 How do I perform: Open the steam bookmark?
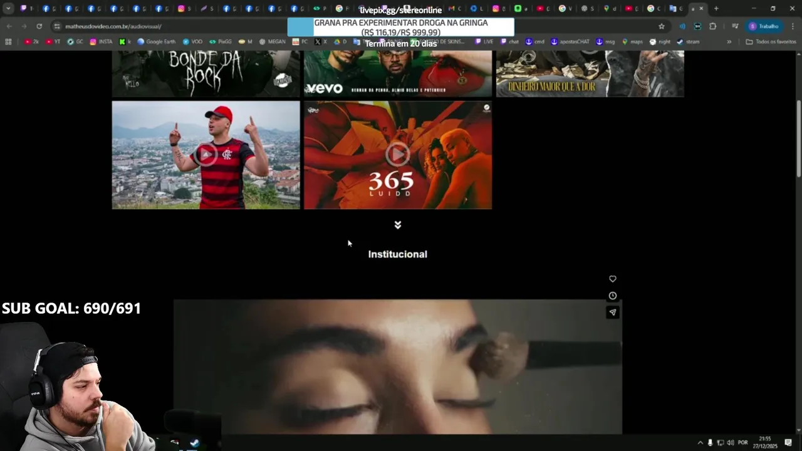[x=688, y=41]
